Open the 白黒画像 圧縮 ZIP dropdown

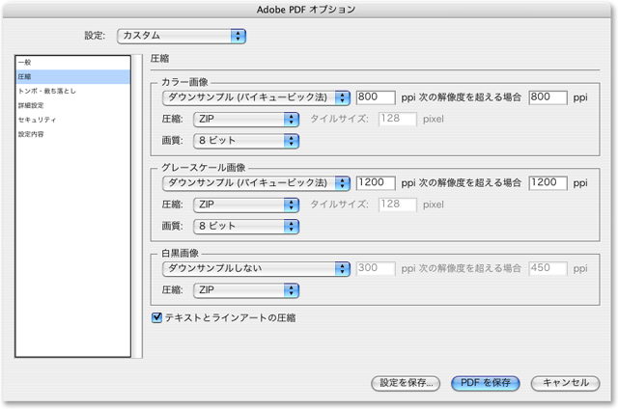pyautogui.click(x=244, y=288)
